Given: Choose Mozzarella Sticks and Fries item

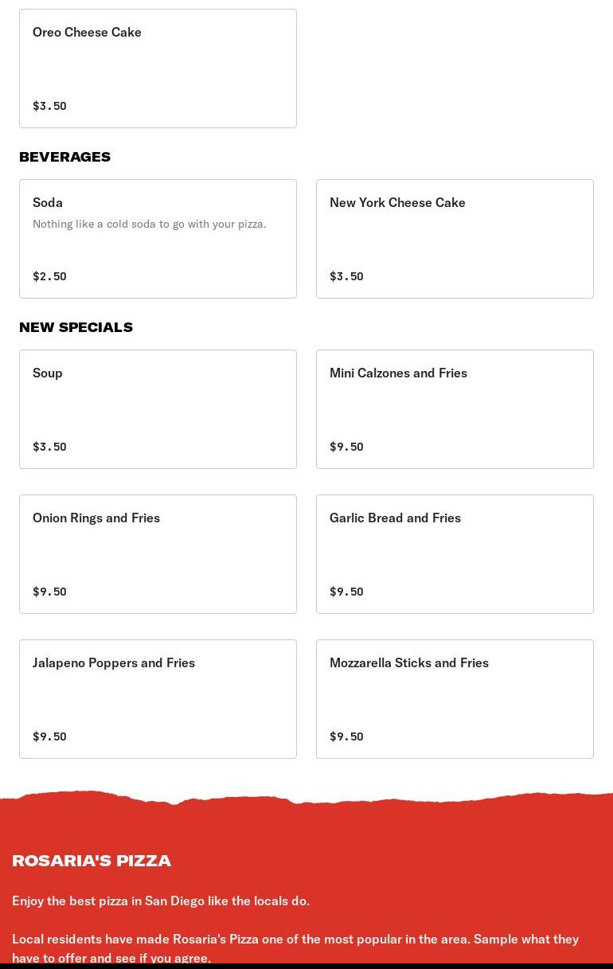Looking at the screenshot, I should (455, 699).
